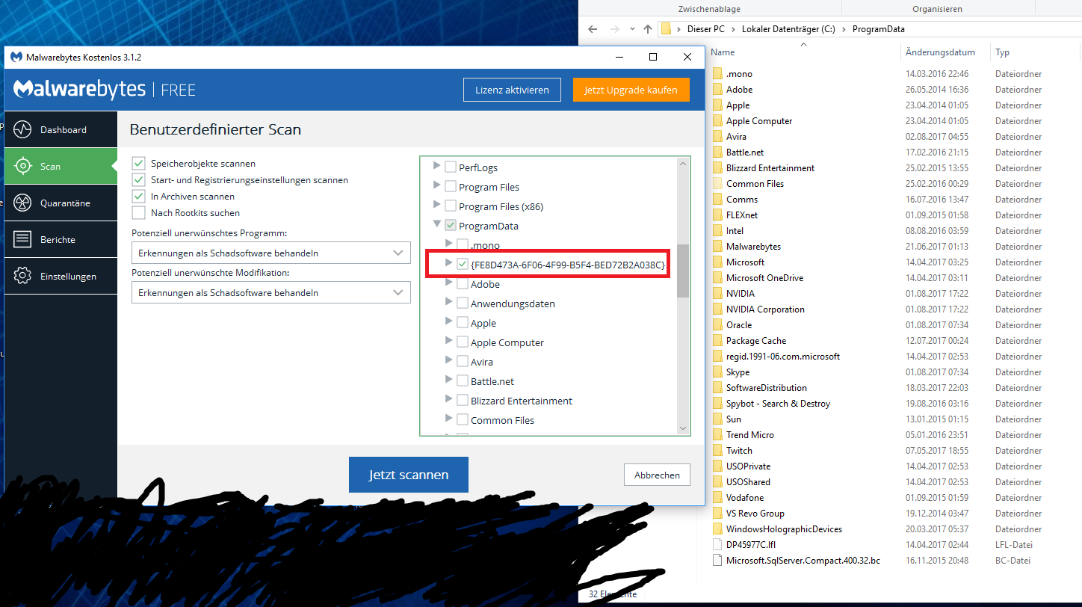Select Trend Micro folder in Explorer
Image resolution: width=1082 pixels, height=607 pixels.
point(750,435)
